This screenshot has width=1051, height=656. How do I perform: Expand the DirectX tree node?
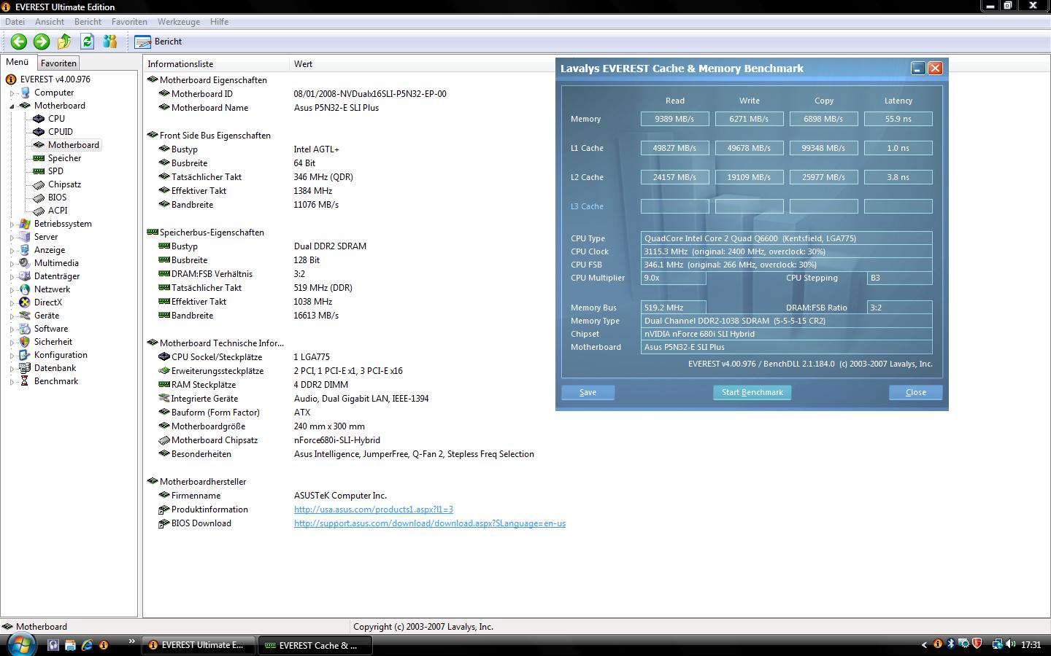click(x=12, y=303)
